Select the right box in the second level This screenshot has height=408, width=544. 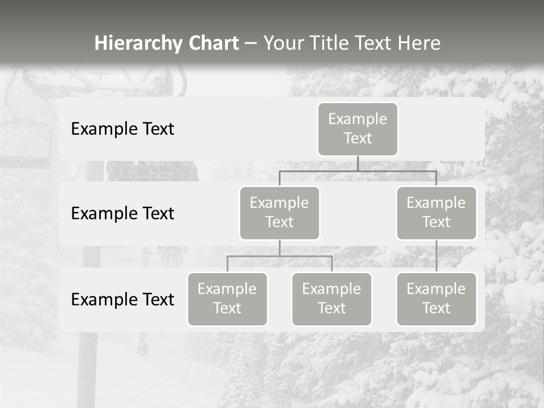436,212
